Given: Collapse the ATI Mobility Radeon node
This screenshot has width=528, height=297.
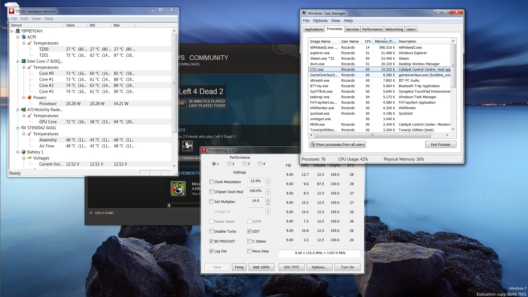Looking at the screenshot, I should 18,110.
